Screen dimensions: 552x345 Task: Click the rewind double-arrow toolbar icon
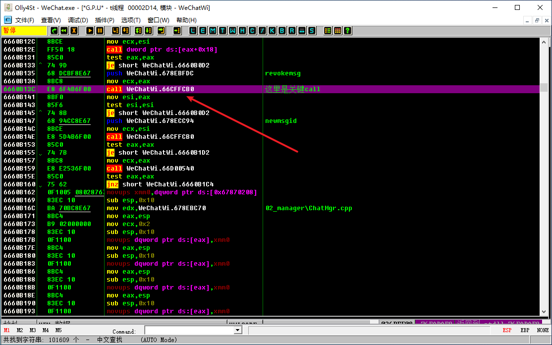pyautogui.click(x=64, y=31)
